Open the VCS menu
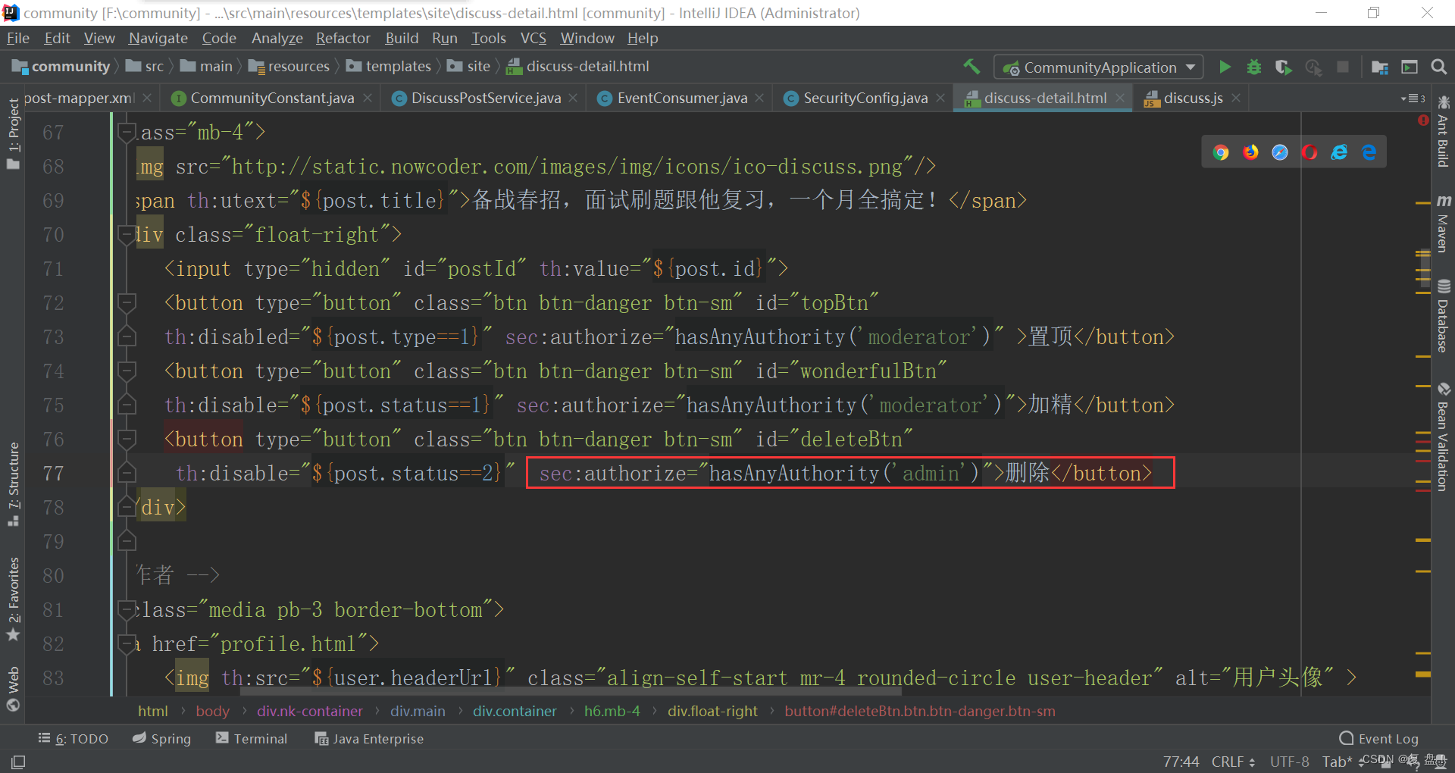The image size is (1455, 773). coord(533,38)
